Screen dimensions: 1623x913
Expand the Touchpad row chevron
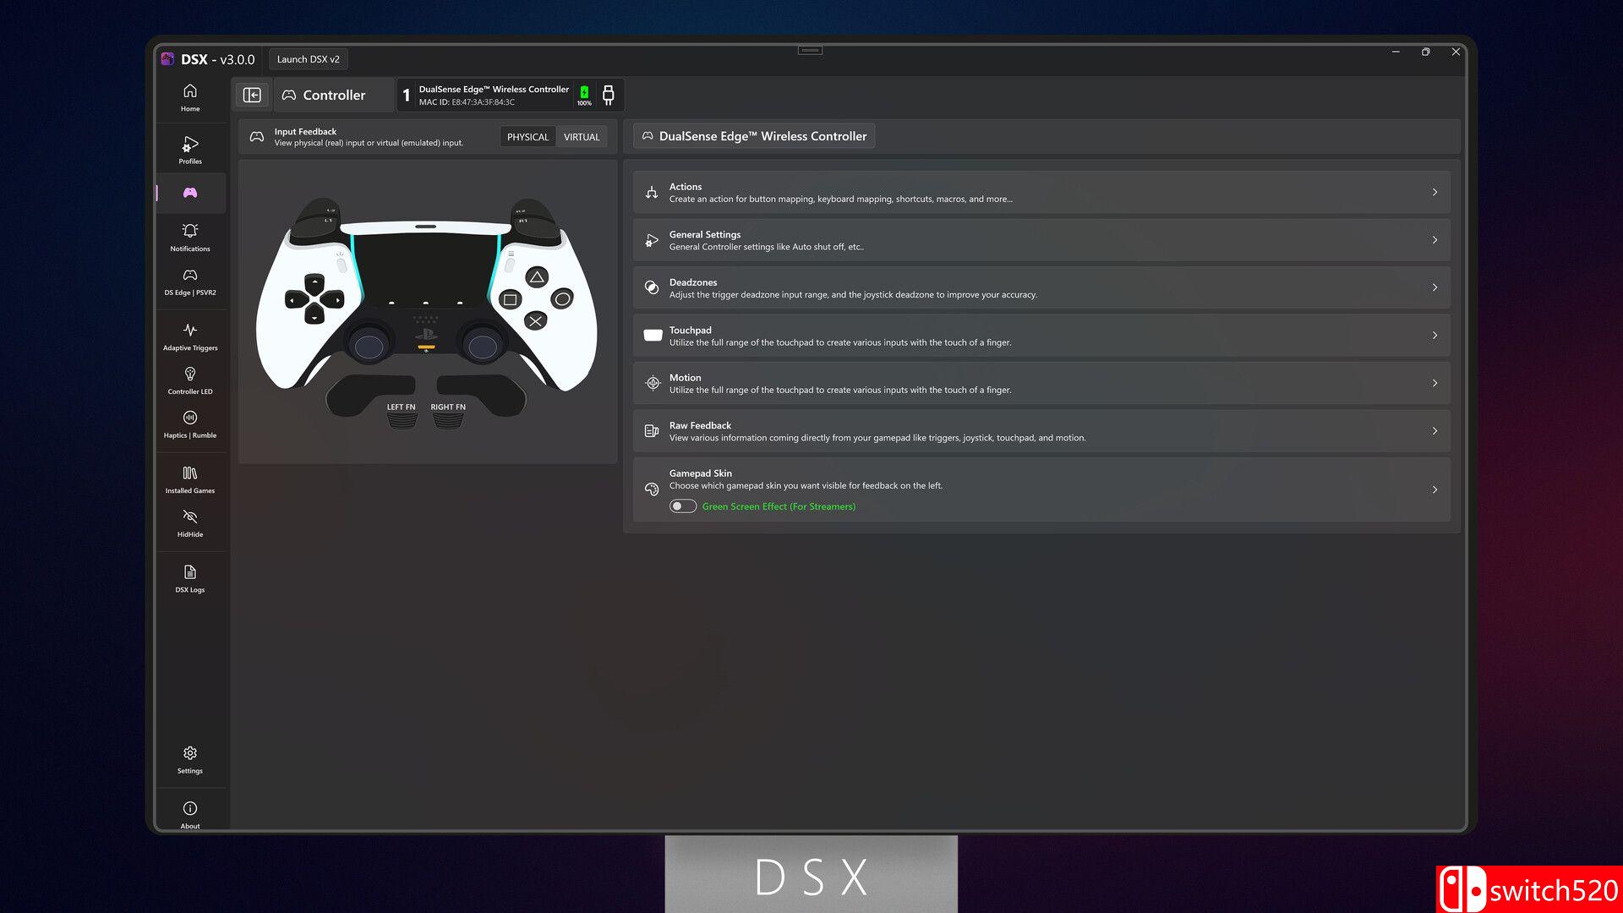click(1434, 336)
